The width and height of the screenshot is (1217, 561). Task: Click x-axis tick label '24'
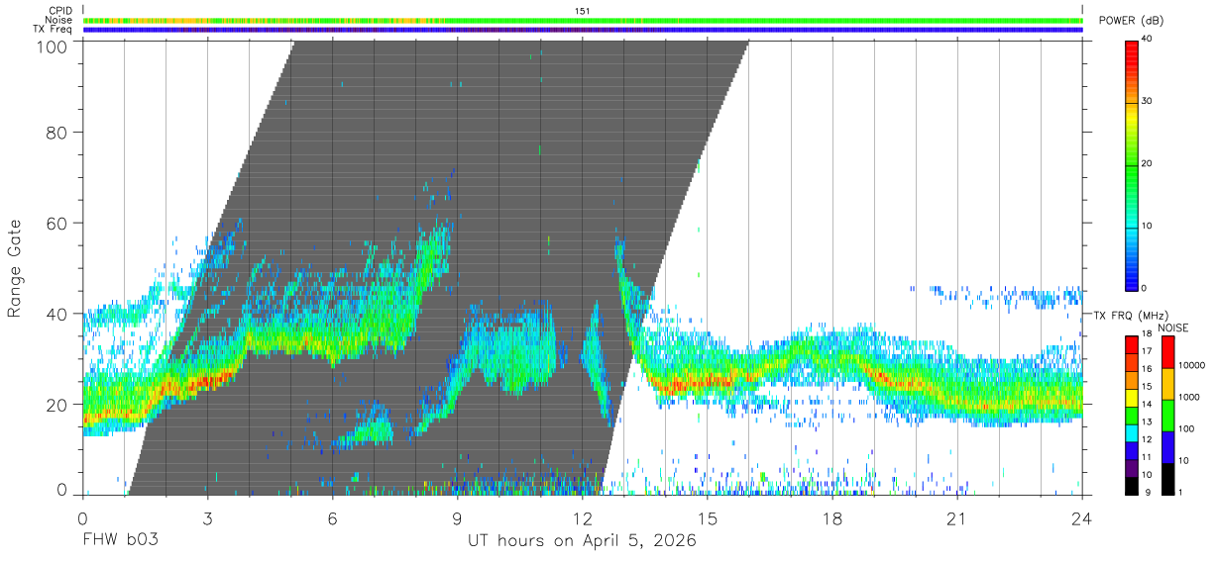[1081, 518]
